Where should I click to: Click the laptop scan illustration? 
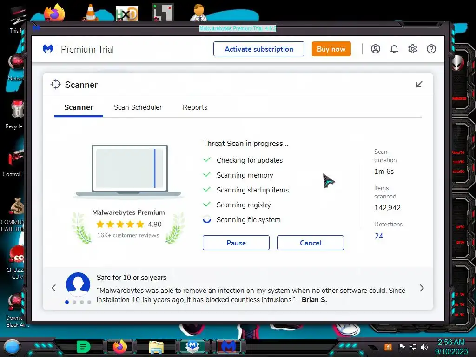click(129, 171)
